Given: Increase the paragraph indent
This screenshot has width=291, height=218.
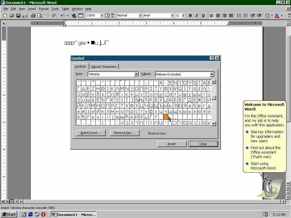Looking at the screenshot, I should click(259, 16).
